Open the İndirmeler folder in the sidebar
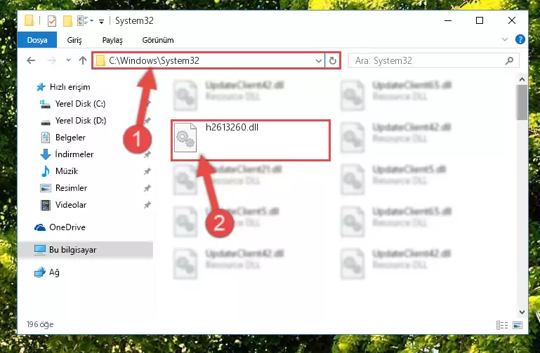This screenshot has height=353, width=540. click(67, 154)
